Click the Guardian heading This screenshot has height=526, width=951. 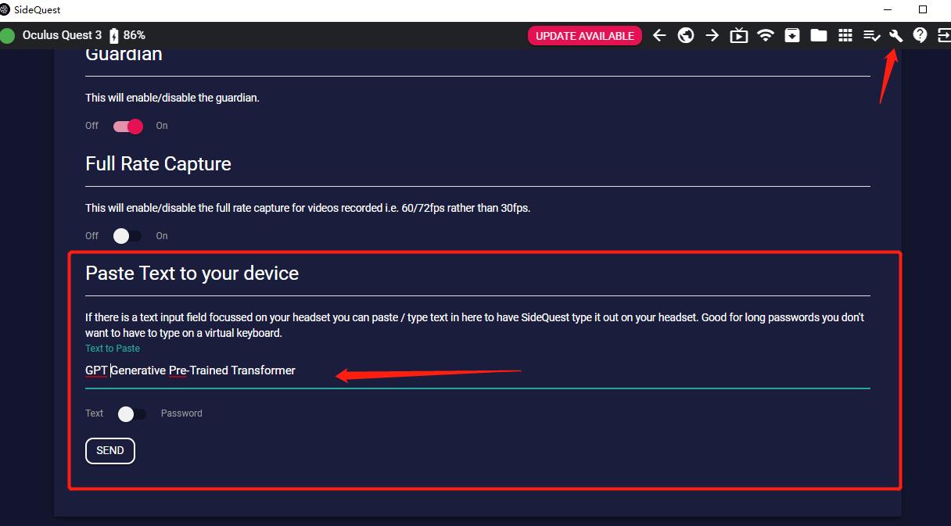point(124,55)
